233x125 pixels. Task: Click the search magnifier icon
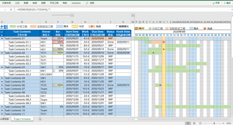click(87, 3)
